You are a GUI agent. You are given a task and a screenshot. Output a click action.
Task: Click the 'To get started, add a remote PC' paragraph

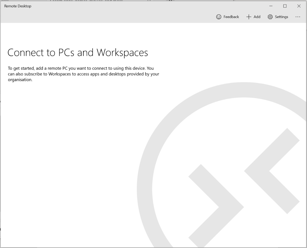[x=84, y=74]
